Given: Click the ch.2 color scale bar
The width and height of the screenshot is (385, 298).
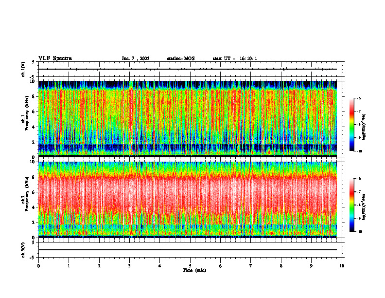Looking at the screenshot, I should pos(351,205).
